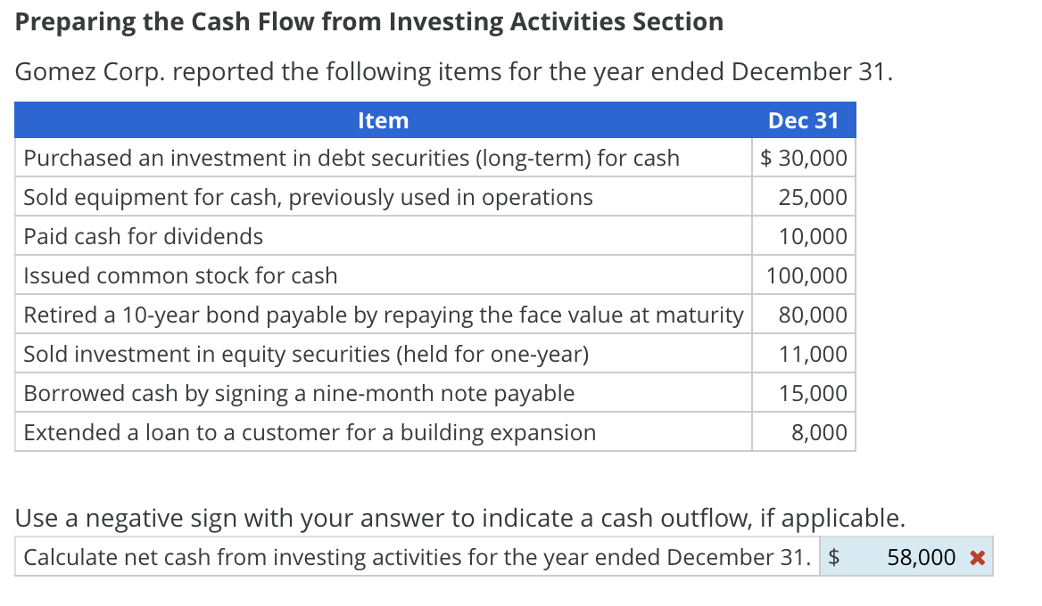This screenshot has width=1042, height=606.
Task: Click the 11,000 amount cell
Action: 812,355
